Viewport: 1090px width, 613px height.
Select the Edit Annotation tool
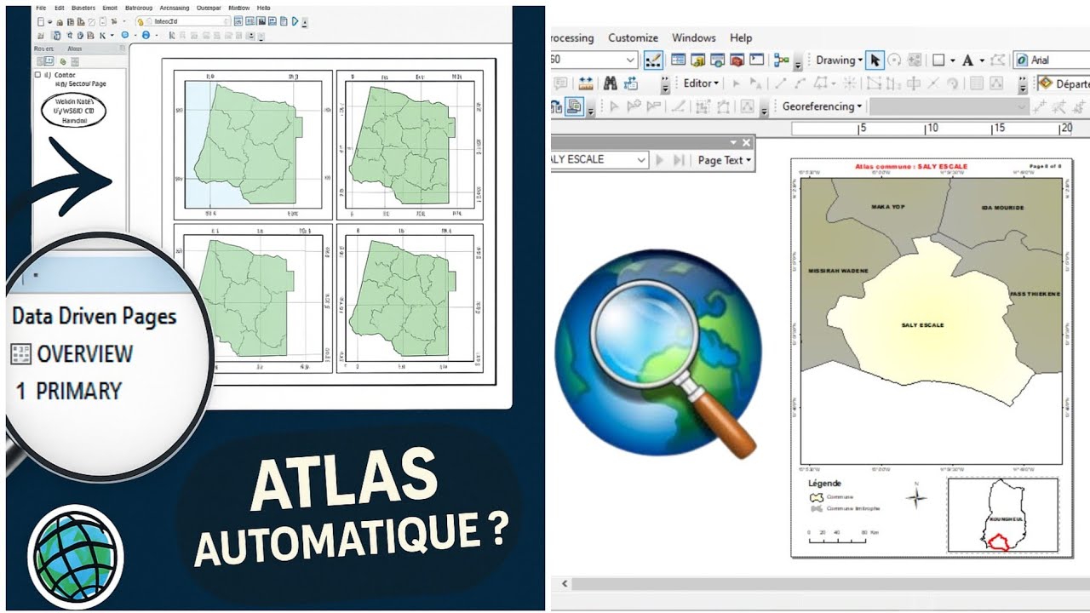coord(757,83)
